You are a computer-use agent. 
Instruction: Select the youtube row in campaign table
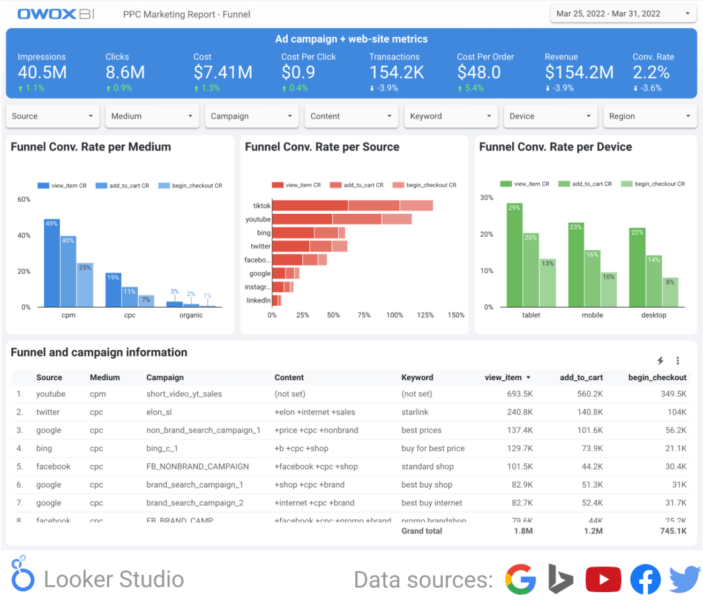(x=51, y=394)
